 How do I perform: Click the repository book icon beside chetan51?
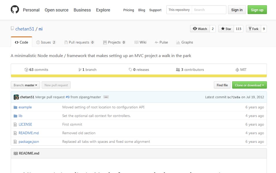coord(12,29)
